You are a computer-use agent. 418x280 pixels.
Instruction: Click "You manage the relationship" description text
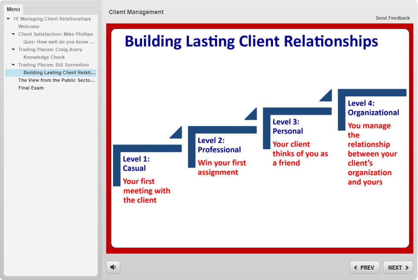[x=372, y=154]
